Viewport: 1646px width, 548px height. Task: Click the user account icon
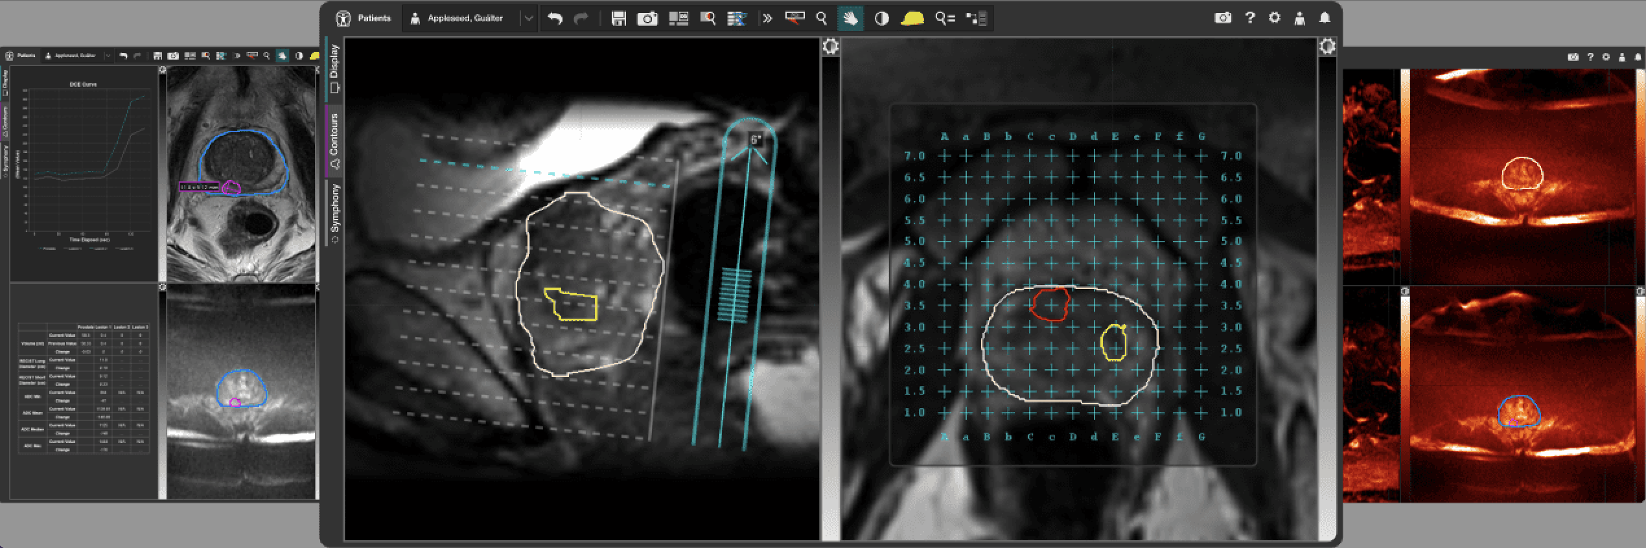tap(1299, 18)
